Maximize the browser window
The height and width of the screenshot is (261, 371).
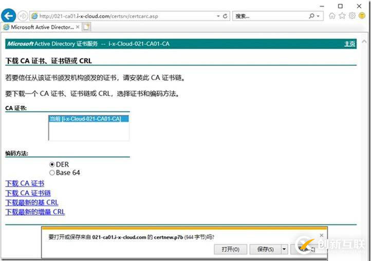[340, 6]
